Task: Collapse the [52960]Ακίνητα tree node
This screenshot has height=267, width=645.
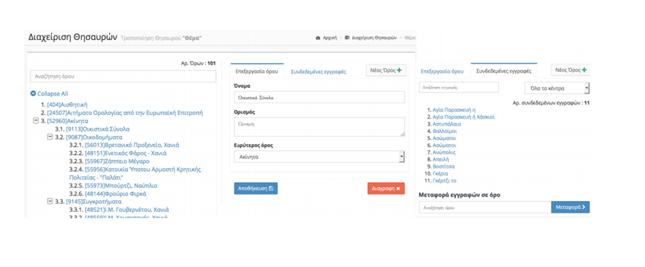Action: coord(36,121)
